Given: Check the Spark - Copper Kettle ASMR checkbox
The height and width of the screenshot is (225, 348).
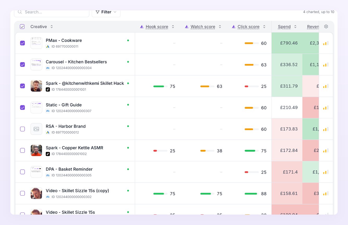Looking at the screenshot, I should [22, 150].
